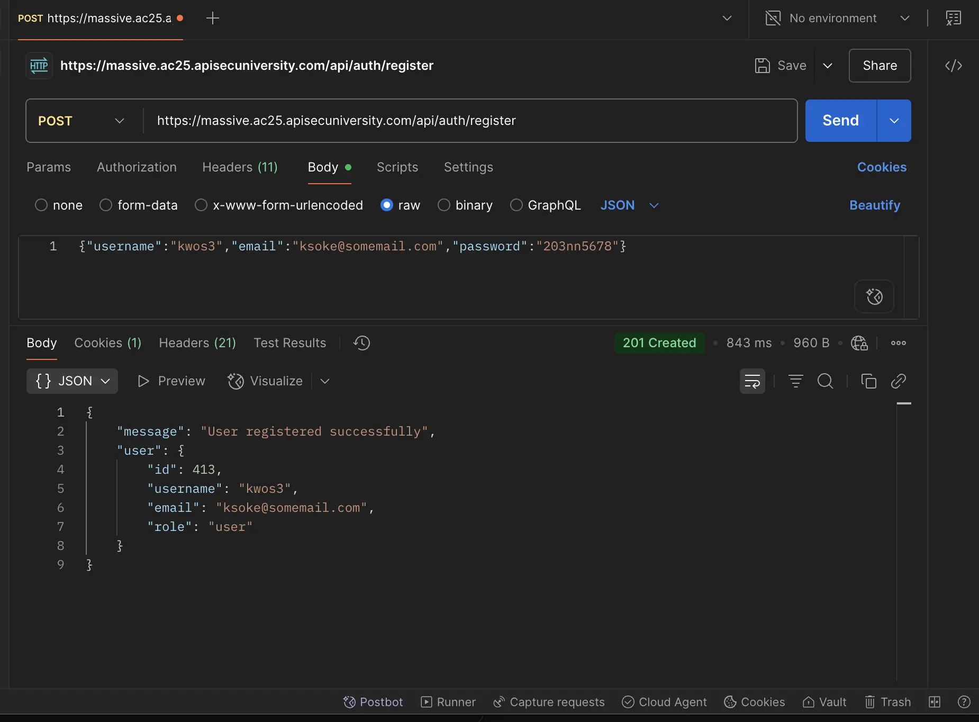Open the Cookies link near Send

pos(882,167)
